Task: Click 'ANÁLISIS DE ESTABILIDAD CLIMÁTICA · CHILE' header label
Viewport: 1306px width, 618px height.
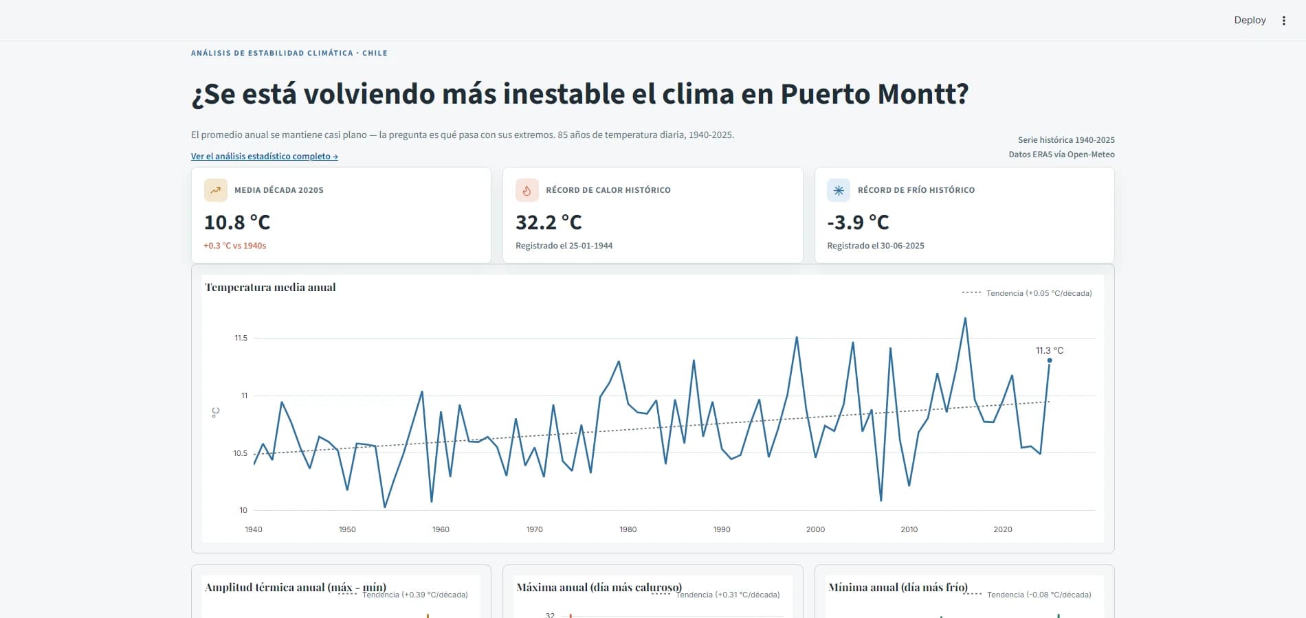Action: [289, 53]
